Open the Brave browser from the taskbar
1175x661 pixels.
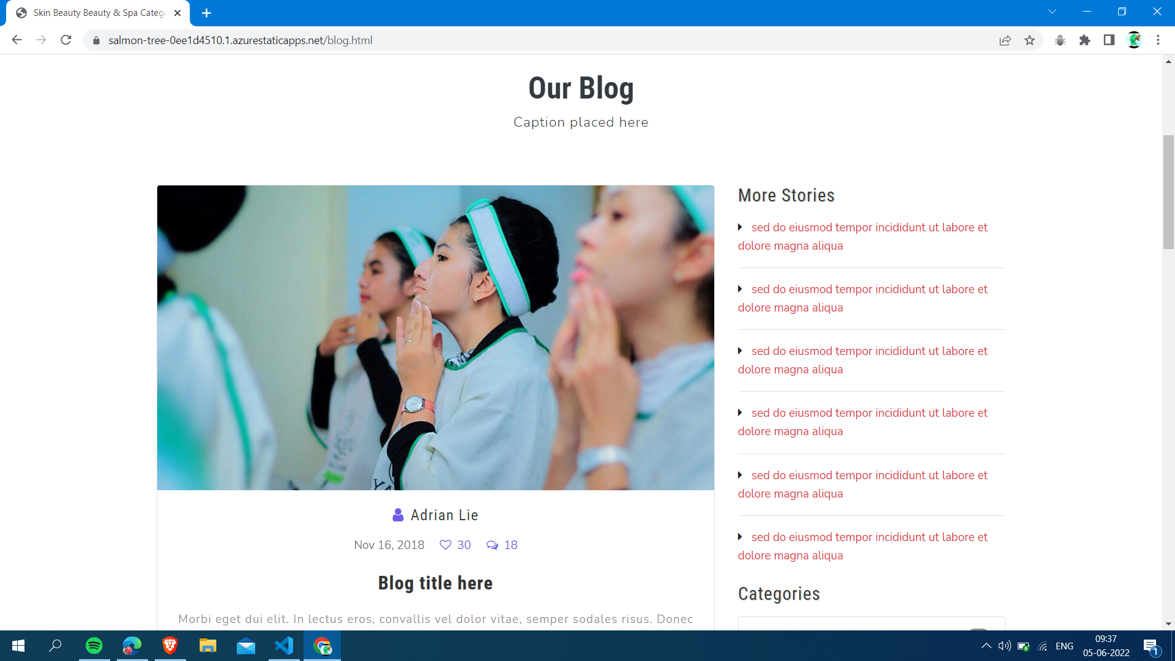click(x=170, y=646)
